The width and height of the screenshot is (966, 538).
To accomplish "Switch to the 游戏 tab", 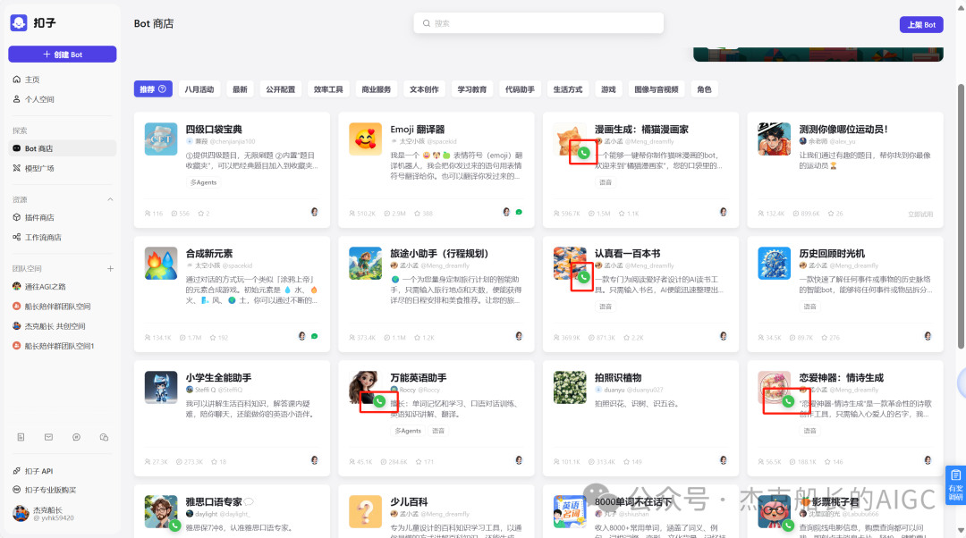I will click(x=609, y=89).
